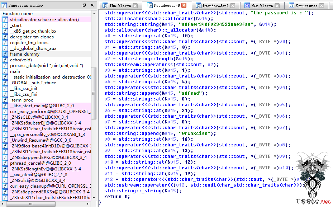Click function list scroll down arrow
Viewport: 333px width, 207px height.
(x=94, y=198)
